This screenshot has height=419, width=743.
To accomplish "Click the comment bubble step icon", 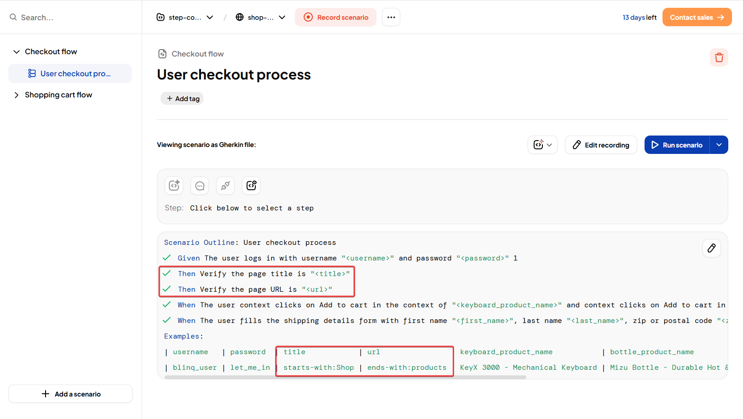I will coord(200,186).
